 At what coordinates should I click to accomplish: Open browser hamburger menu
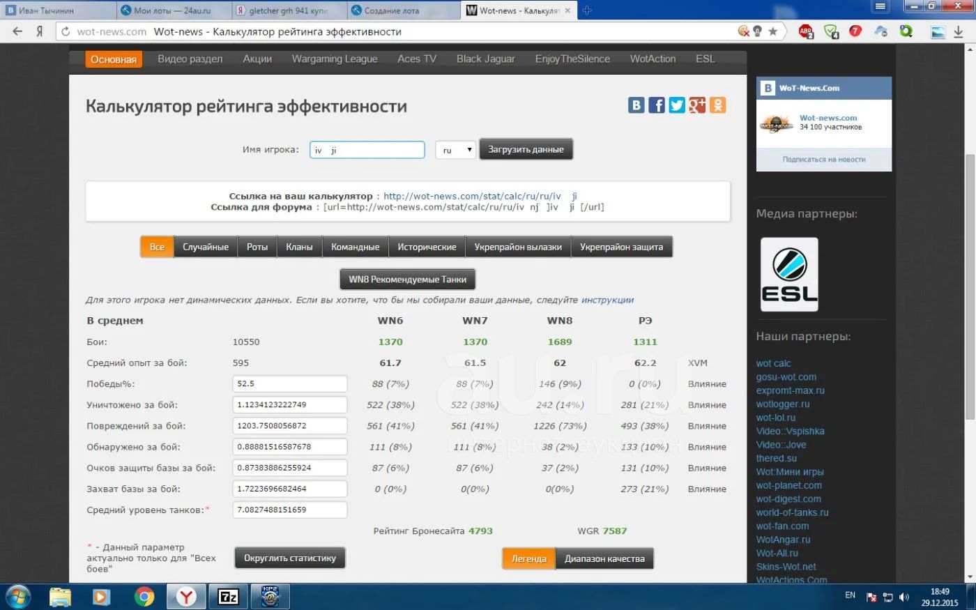pos(880,6)
